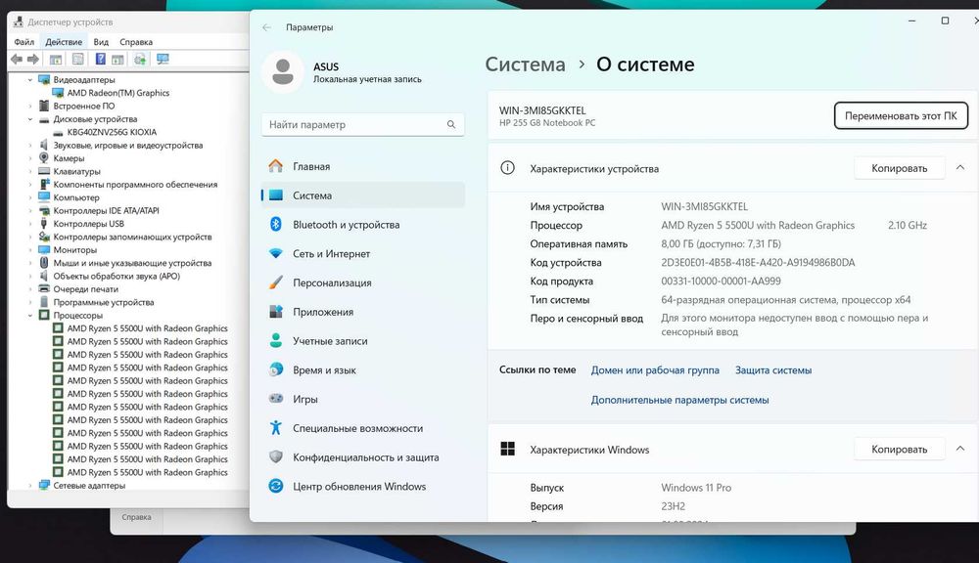Image resolution: width=979 pixels, height=563 pixels.
Task: Select Звуковые, игровые и видеоустройства node
Action: pyautogui.click(x=128, y=146)
